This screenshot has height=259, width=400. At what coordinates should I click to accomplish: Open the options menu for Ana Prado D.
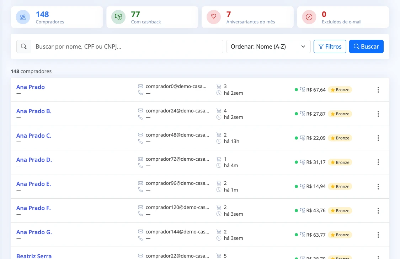tap(378, 162)
